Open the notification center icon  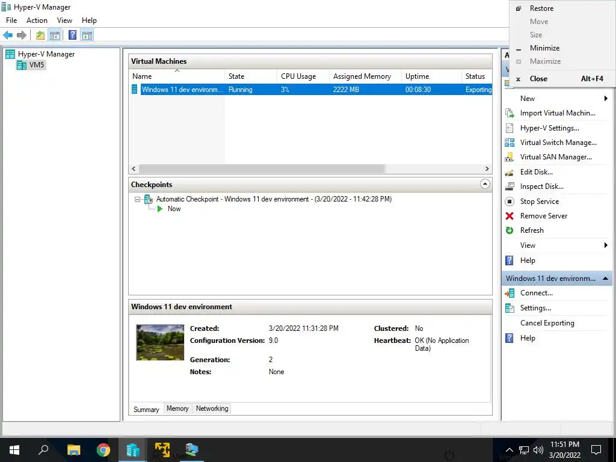pyautogui.click(x=596, y=450)
